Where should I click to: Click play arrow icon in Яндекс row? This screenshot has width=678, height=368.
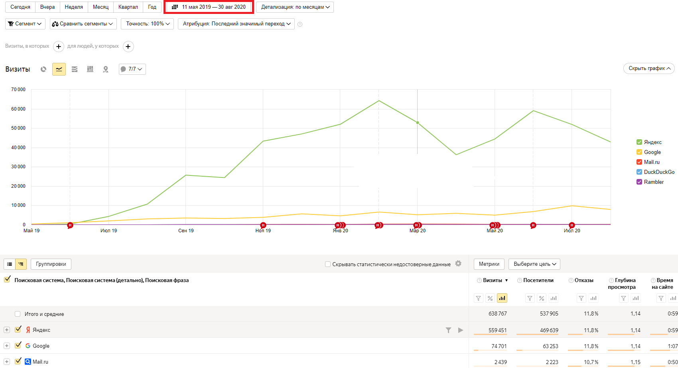click(x=461, y=330)
